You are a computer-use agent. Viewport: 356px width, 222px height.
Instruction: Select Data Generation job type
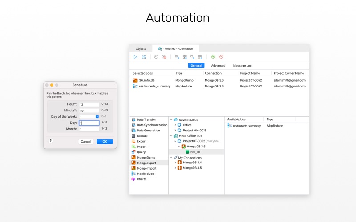146,131
